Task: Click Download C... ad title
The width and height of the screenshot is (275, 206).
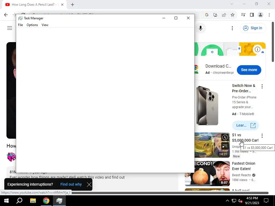Action: coord(218,66)
